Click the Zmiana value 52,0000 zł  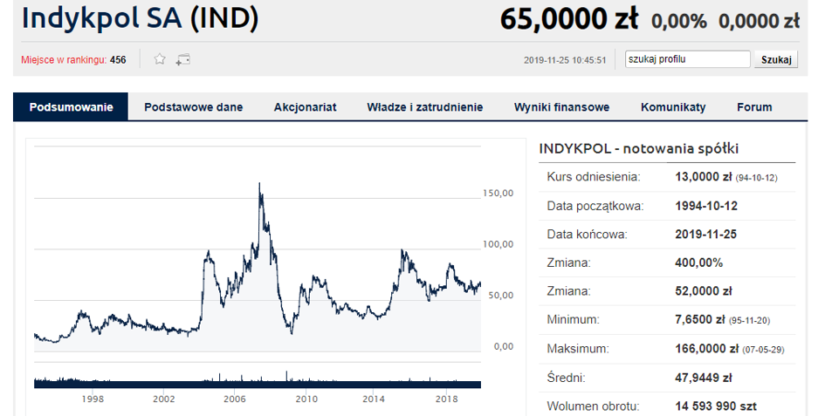click(x=704, y=291)
